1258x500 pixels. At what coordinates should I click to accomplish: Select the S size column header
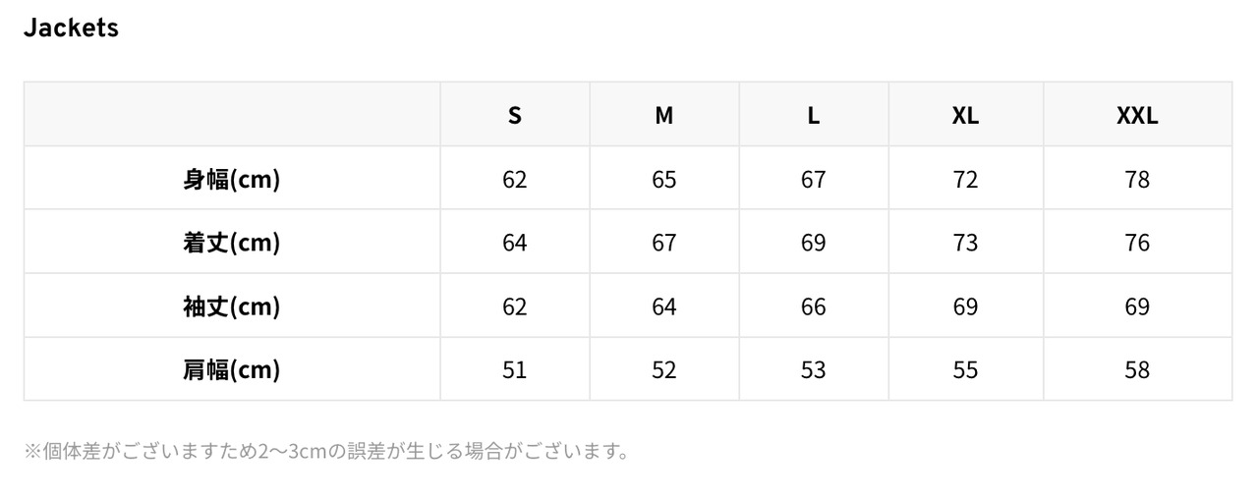514,116
